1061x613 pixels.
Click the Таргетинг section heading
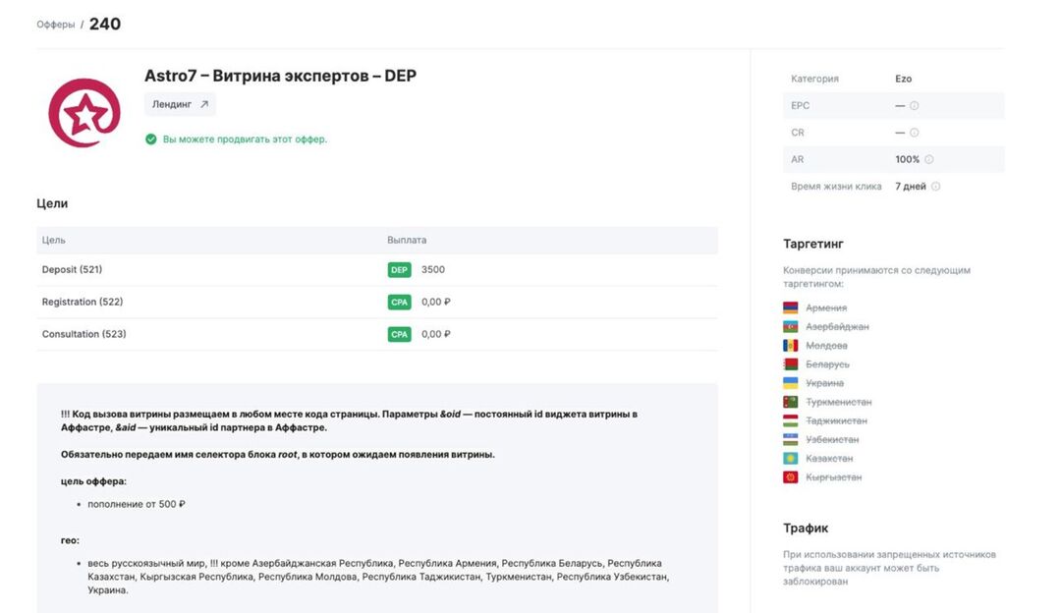(813, 244)
